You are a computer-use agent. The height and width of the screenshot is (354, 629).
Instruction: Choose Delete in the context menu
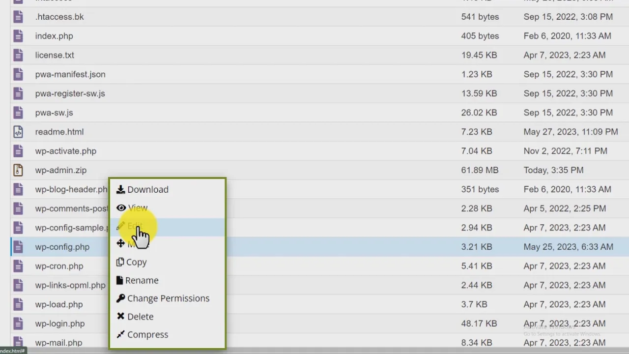coord(167,317)
